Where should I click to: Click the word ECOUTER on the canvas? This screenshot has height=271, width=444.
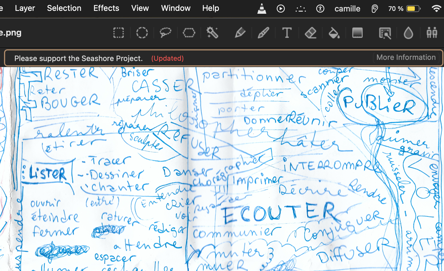[x=278, y=213]
